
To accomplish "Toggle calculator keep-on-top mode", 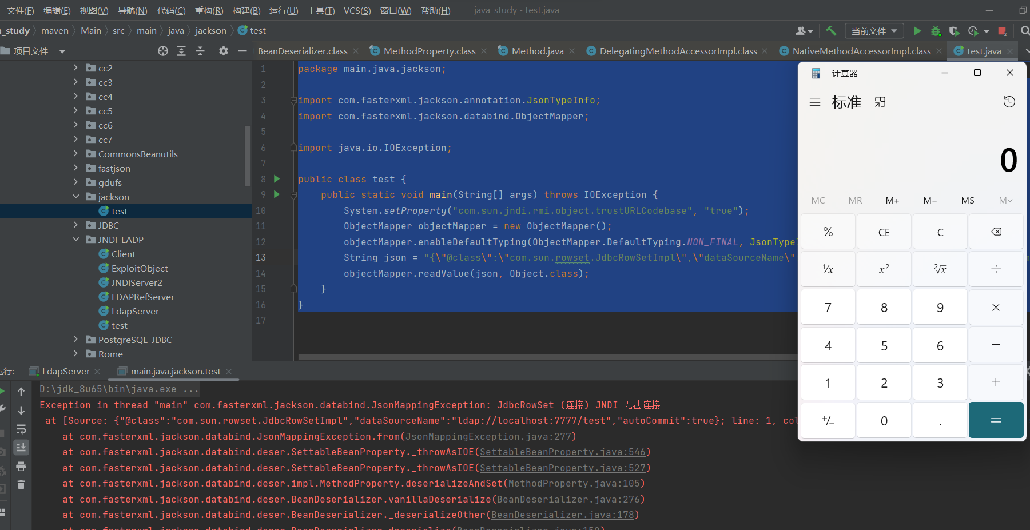I will tap(880, 102).
